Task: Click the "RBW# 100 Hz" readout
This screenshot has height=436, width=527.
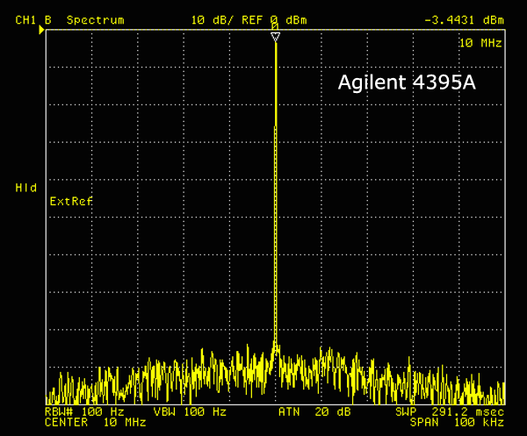Action: (84, 411)
